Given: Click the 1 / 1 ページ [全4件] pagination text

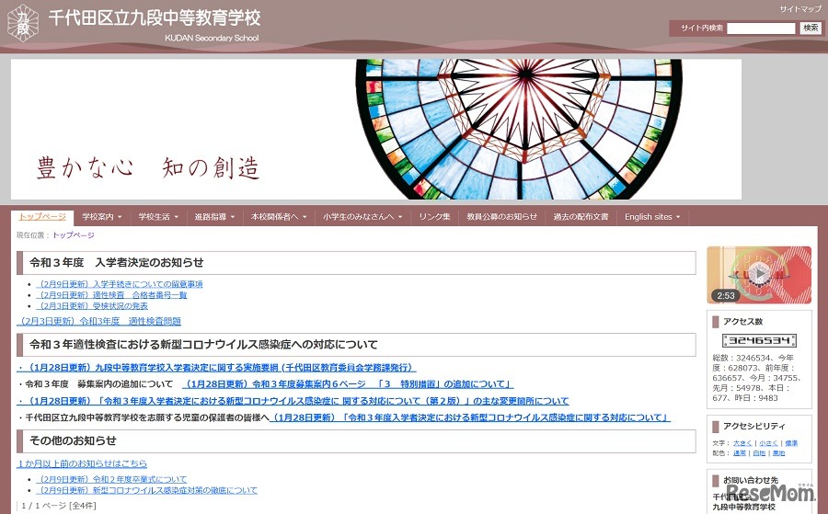Looking at the screenshot, I should tap(59, 506).
